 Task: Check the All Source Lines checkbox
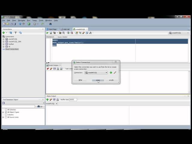(x=6, y=117)
